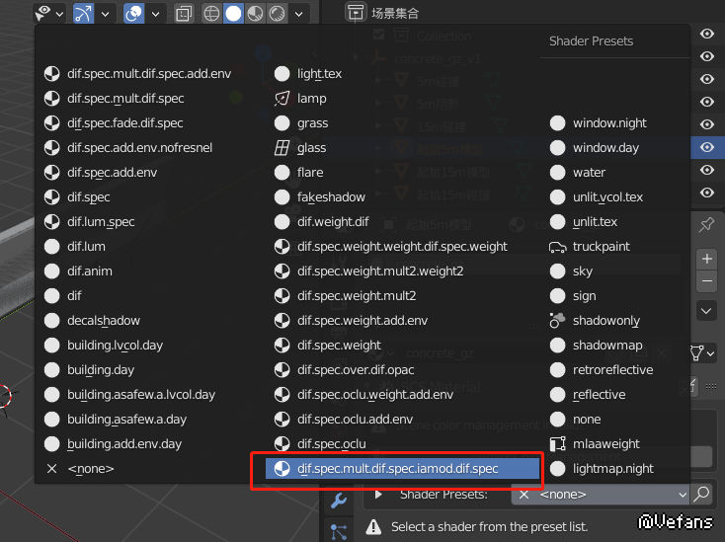Click the mlaaweight icon
This screenshot has height=542, width=725.
point(557,444)
